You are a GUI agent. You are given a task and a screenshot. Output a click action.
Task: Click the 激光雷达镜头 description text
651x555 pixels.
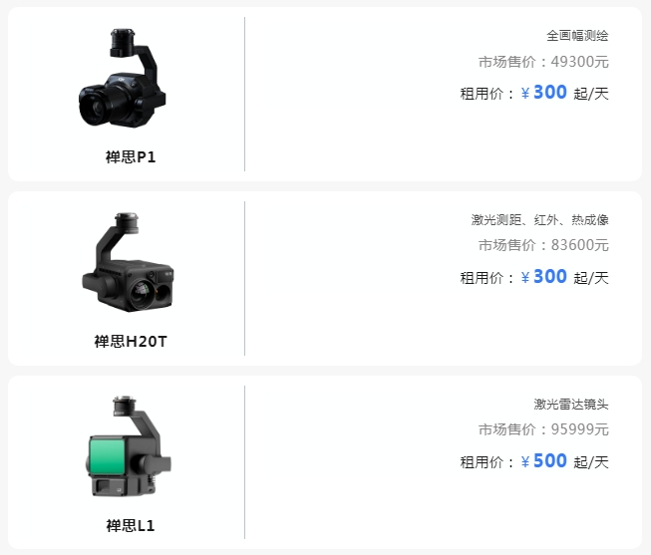pyautogui.click(x=571, y=404)
